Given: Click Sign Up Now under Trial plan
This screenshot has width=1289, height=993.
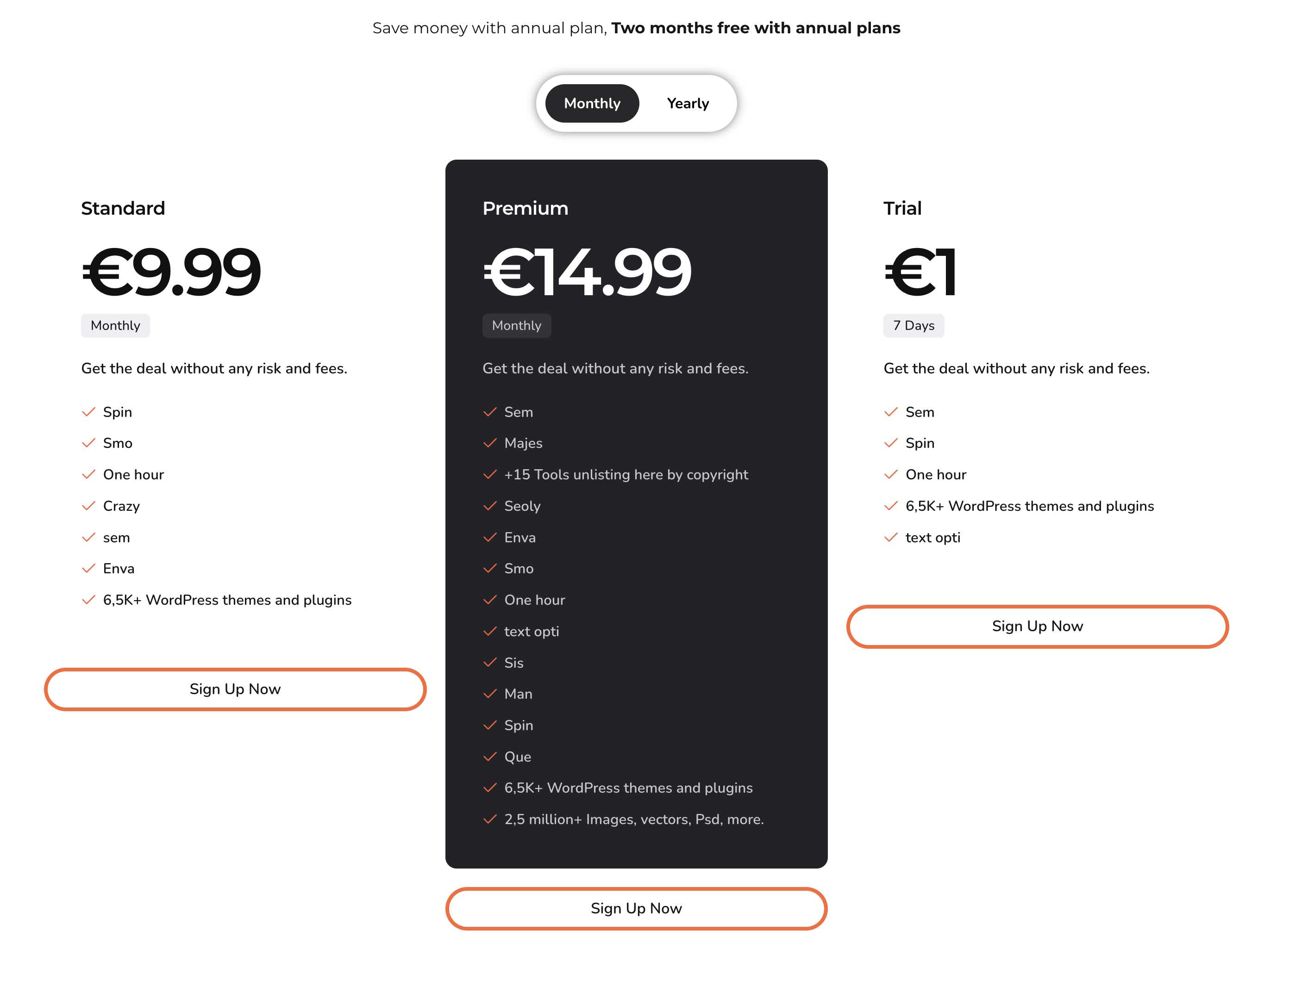Looking at the screenshot, I should [x=1038, y=626].
